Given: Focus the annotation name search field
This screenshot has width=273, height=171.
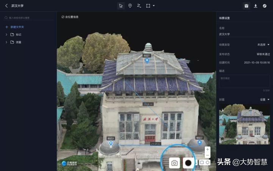Looking at the screenshot, I should tap(29, 17).
